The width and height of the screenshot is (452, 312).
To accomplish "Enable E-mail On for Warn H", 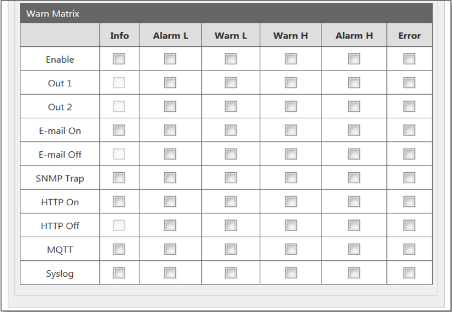I will point(290,130).
